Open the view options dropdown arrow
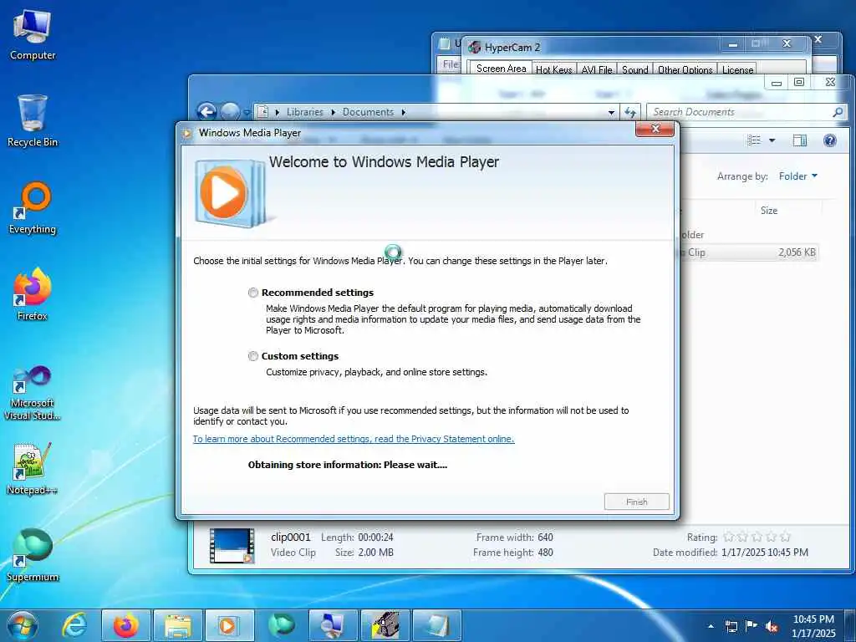 (x=772, y=140)
